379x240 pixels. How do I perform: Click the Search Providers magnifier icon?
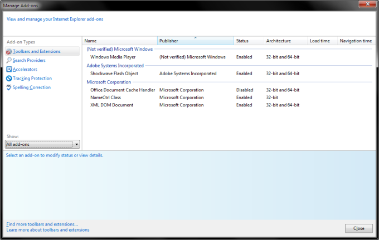click(9, 61)
